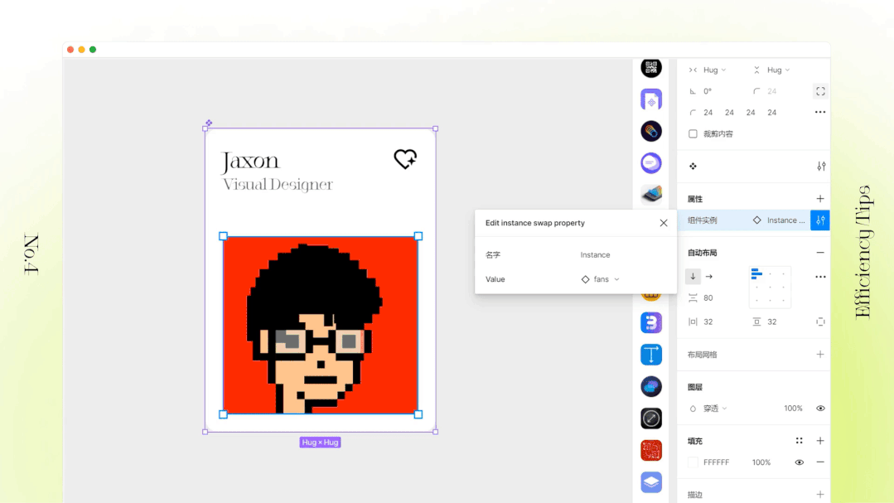Open the instance property settings icon
The height and width of the screenshot is (503, 894).
820,220
